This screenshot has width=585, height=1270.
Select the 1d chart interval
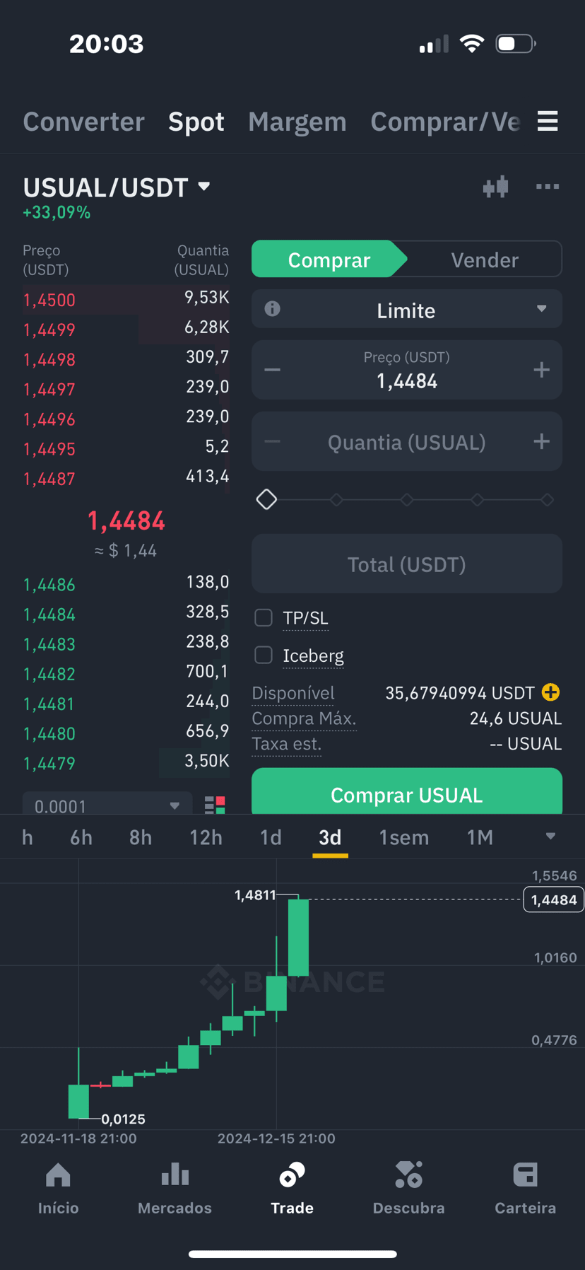click(x=271, y=837)
